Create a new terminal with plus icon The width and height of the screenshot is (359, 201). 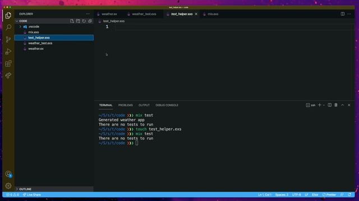pos(320,105)
